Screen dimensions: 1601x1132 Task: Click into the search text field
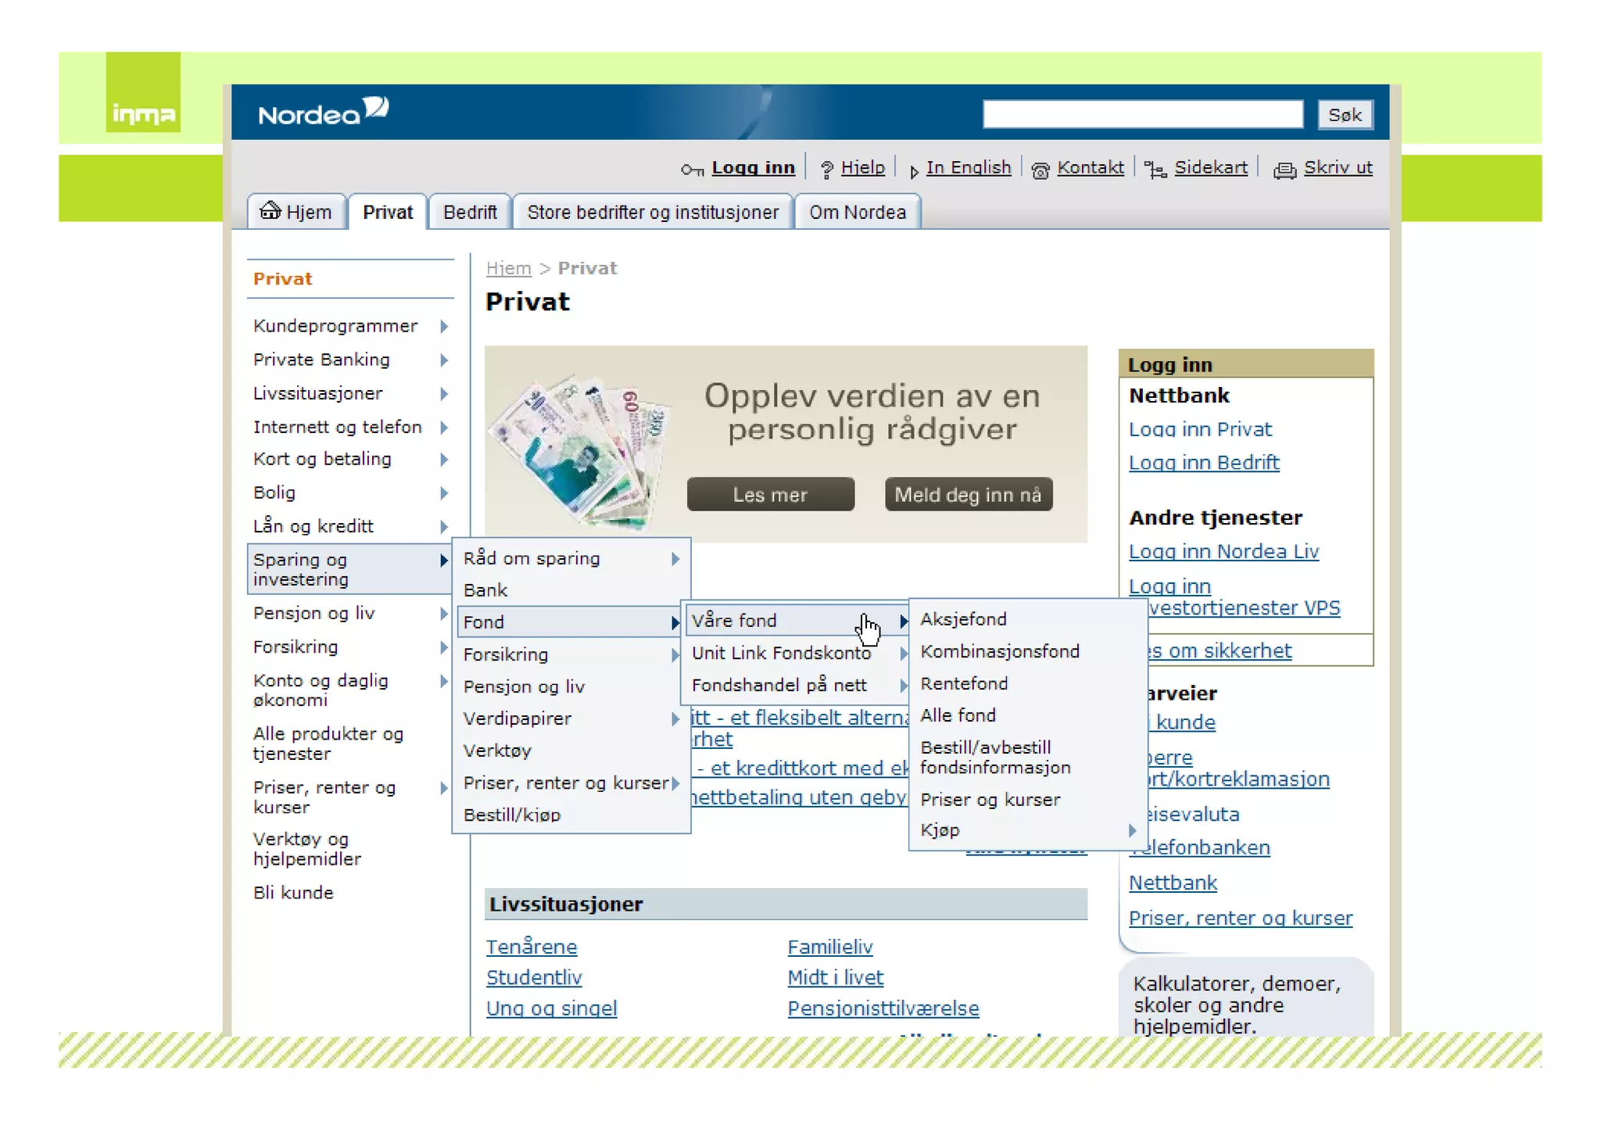click(1142, 114)
